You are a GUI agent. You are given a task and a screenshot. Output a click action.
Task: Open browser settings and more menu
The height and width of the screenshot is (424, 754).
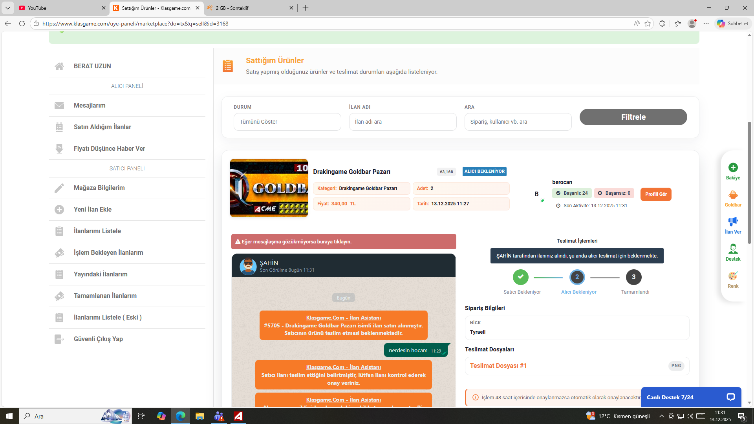[706, 24]
